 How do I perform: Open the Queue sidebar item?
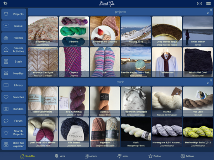pyautogui.click(x=14, y=26)
